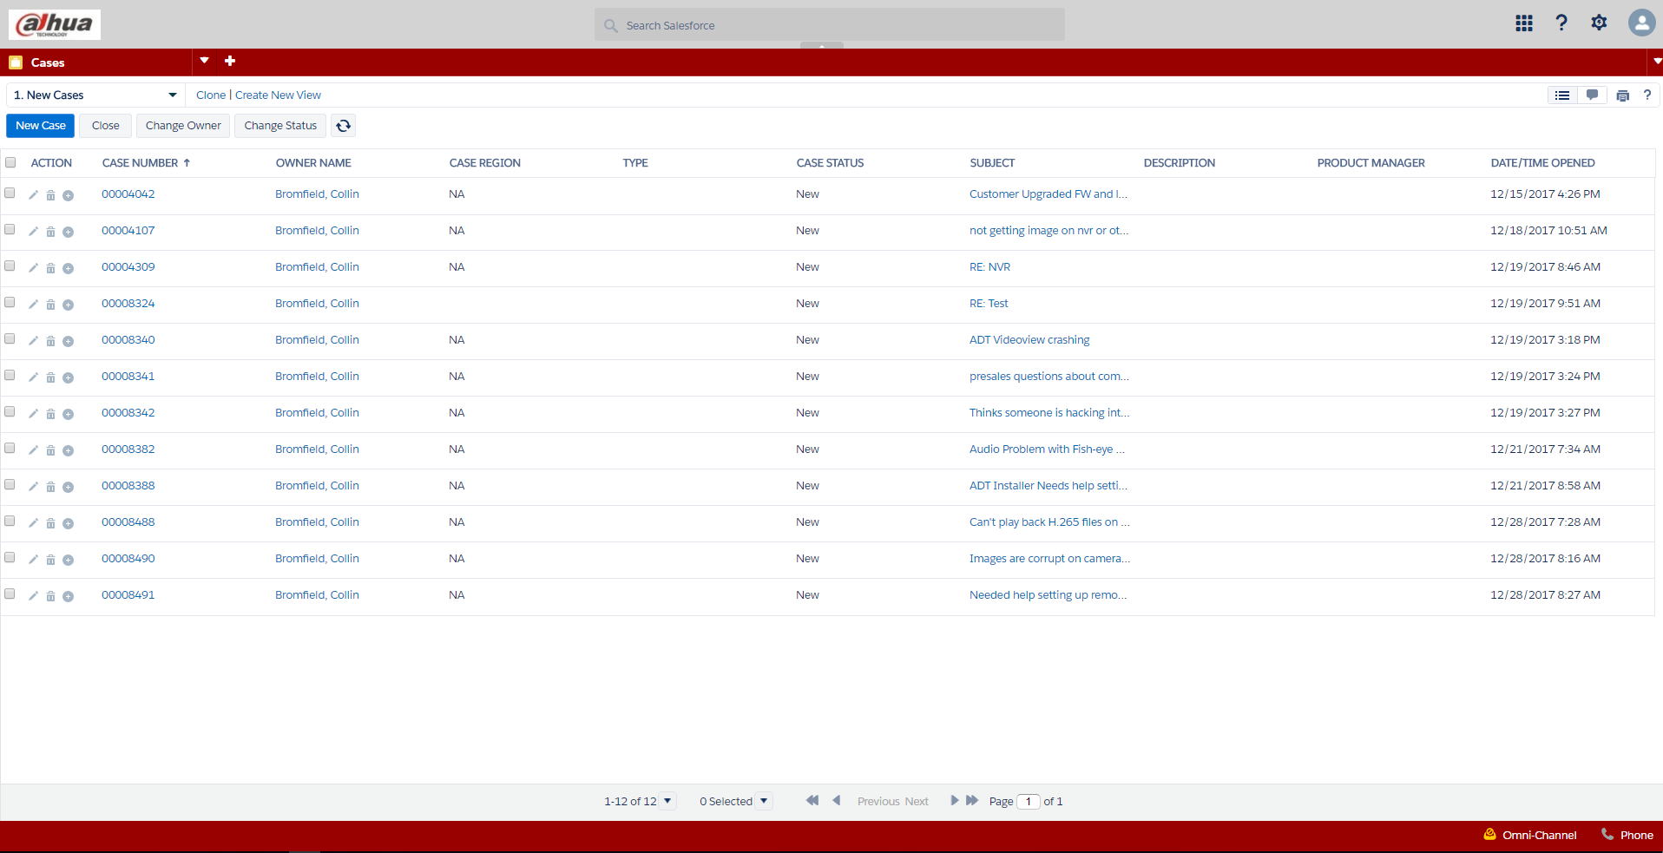
Task: Sort by the Owner Name column header
Action: coord(313,163)
